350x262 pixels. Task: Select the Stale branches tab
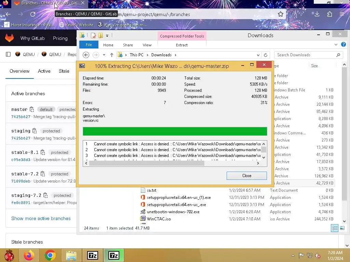pyautogui.click(x=64, y=71)
